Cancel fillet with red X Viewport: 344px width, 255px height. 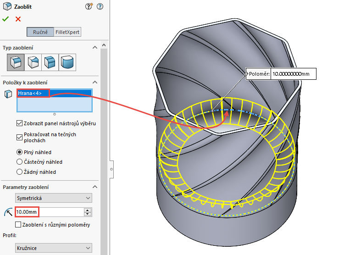(18, 19)
